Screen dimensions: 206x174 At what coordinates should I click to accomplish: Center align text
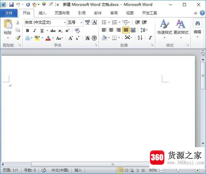click(111, 30)
